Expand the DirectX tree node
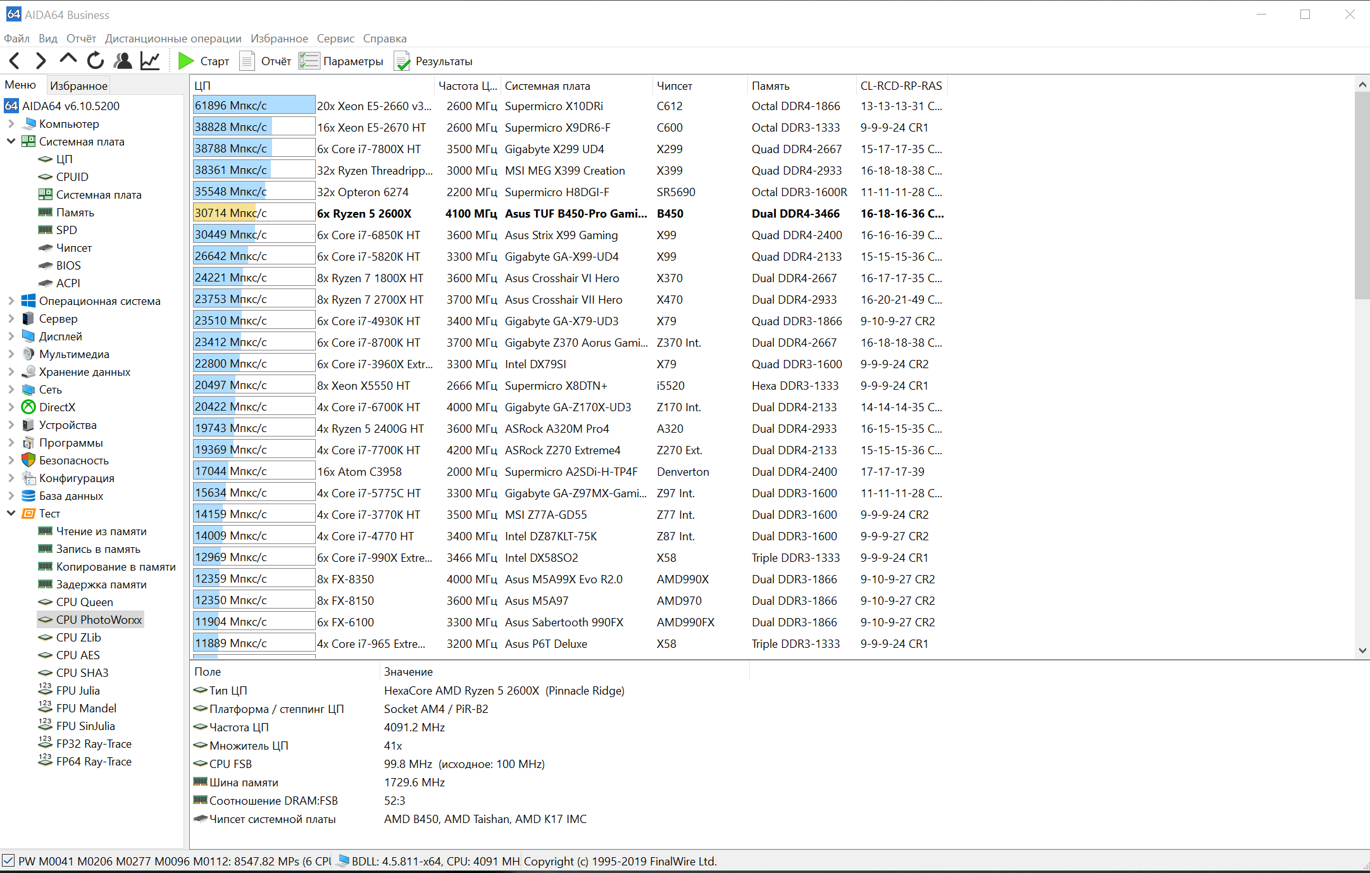Viewport: 1370px width, 873px height. (11, 407)
